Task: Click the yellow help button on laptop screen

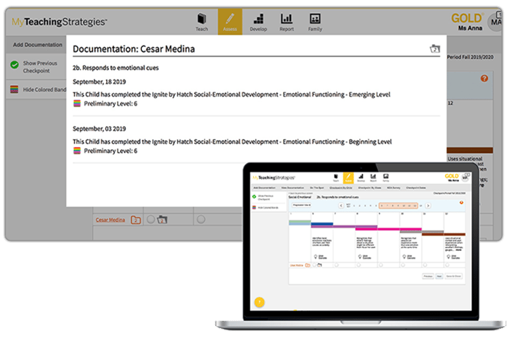Action: click(x=259, y=302)
